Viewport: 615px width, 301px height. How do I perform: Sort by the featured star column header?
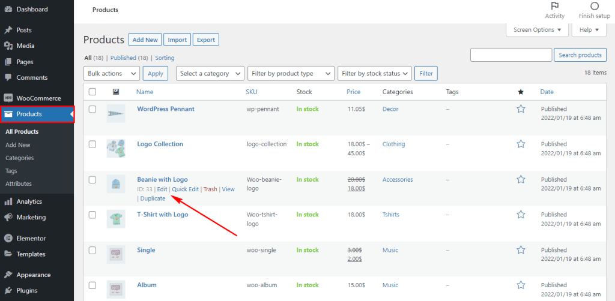click(x=521, y=92)
